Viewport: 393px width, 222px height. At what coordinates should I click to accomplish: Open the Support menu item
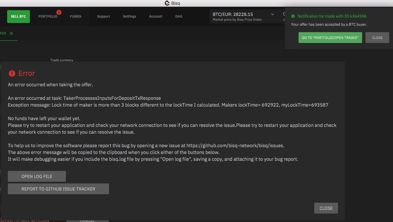coord(104,17)
